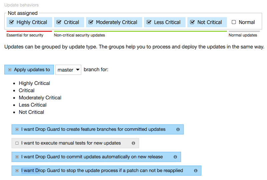Disable the Less Critical update type
Image resolution: width=267 pixels, height=180 pixels.
(149, 22)
